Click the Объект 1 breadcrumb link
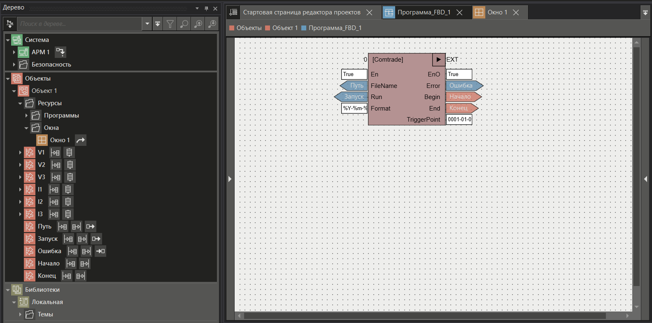The width and height of the screenshot is (652, 323). 284,28
